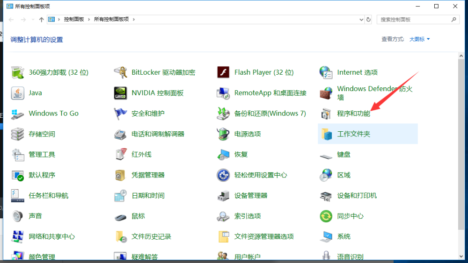Go forward with the forward arrow
Viewport: 468px width, 263px height.
(23, 20)
